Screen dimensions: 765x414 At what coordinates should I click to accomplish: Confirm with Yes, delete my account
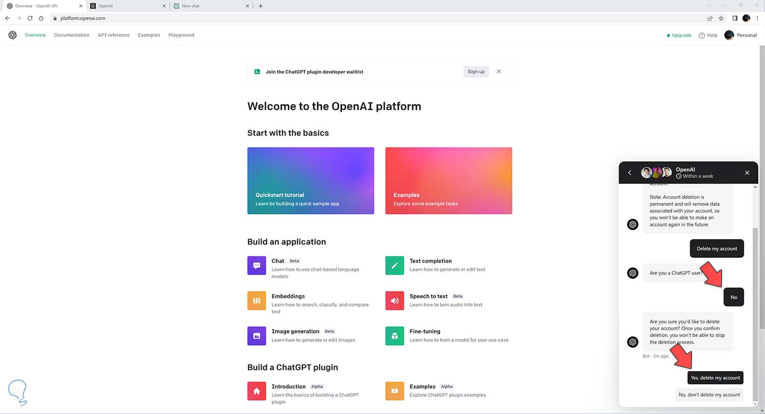tap(715, 378)
